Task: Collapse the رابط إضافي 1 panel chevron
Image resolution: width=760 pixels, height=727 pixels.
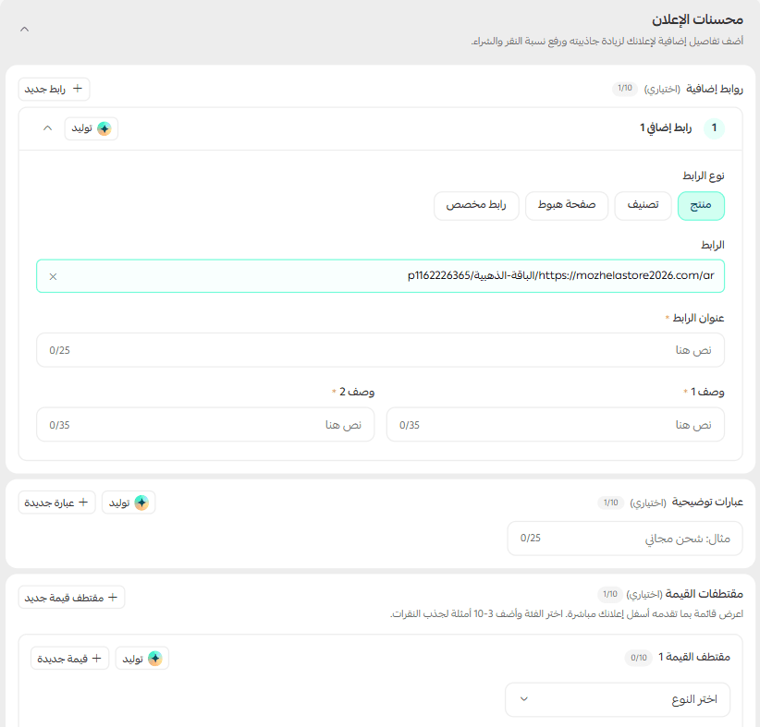Action: 47,128
